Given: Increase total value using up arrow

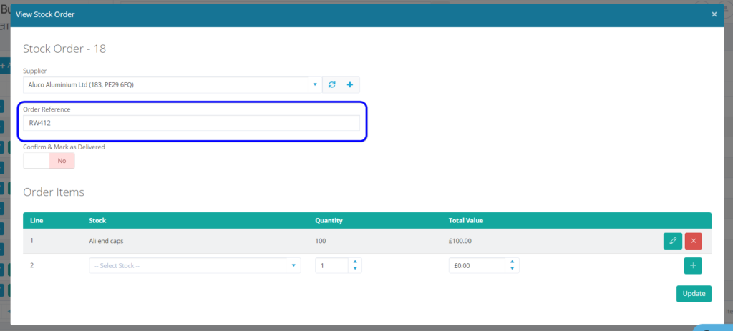Looking at the screenshot, I should [x=511, y=262].
